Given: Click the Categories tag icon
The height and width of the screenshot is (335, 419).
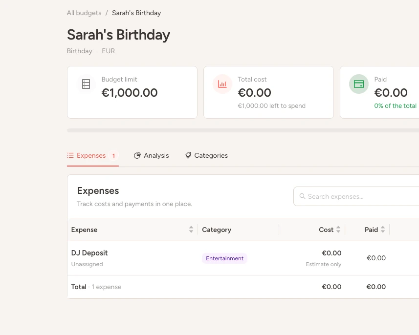Looking at the screenshot, I should tap(188, 155).
